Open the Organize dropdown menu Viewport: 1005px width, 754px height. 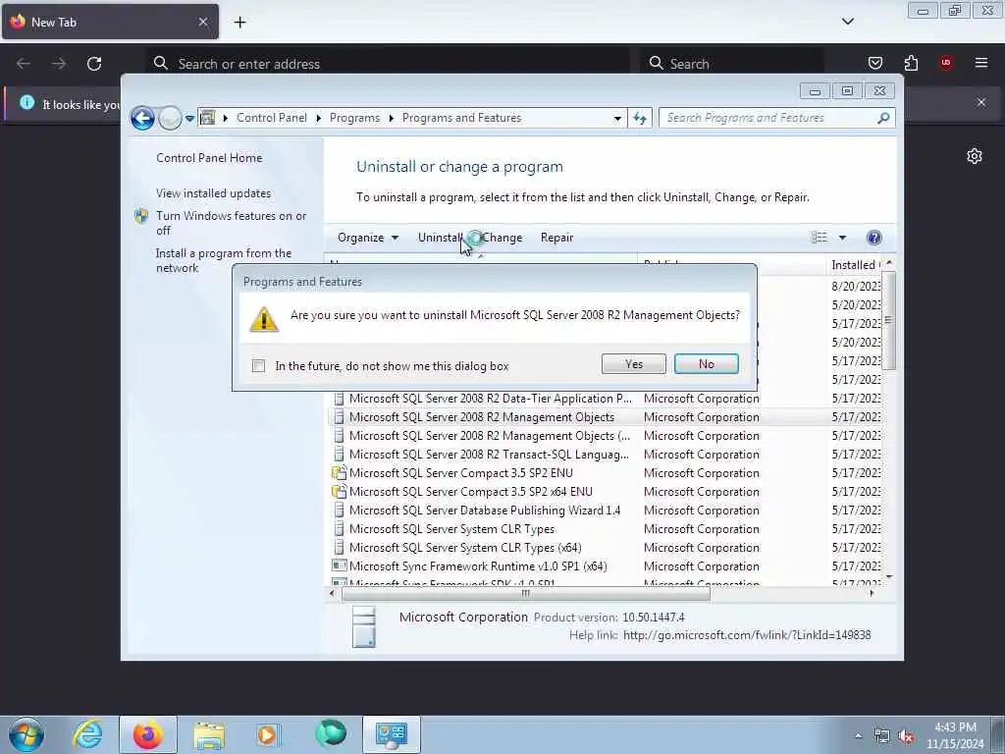pyautogui.click(x=368, y=238)
